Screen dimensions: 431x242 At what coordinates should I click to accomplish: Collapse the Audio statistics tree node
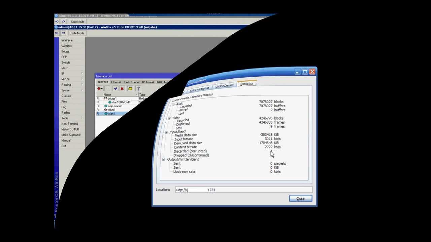click(173, 105)
